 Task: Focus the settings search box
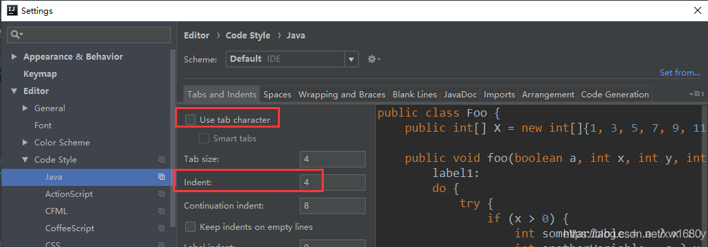(89, 35)
